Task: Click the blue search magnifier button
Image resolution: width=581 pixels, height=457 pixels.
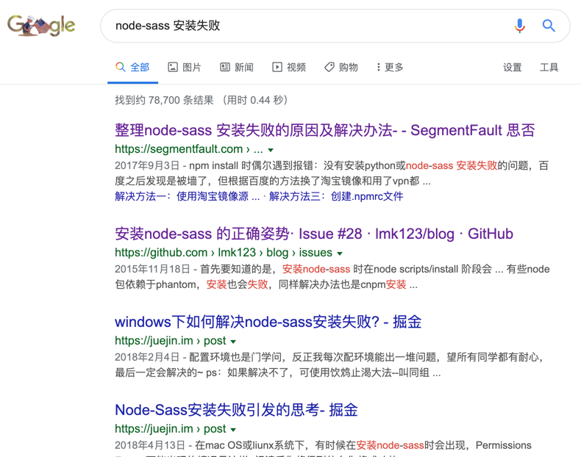Action: pos(549,26)
